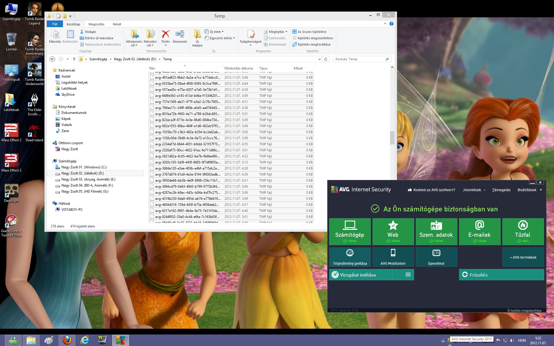The image size is (554, 346).
Task: Open scan options hamburger menu in AVG
Action: click(408, 275)
